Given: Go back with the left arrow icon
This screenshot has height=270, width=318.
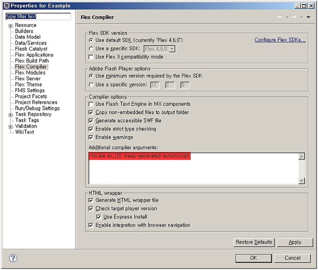Looking at the screenshot, I should 280,17.
